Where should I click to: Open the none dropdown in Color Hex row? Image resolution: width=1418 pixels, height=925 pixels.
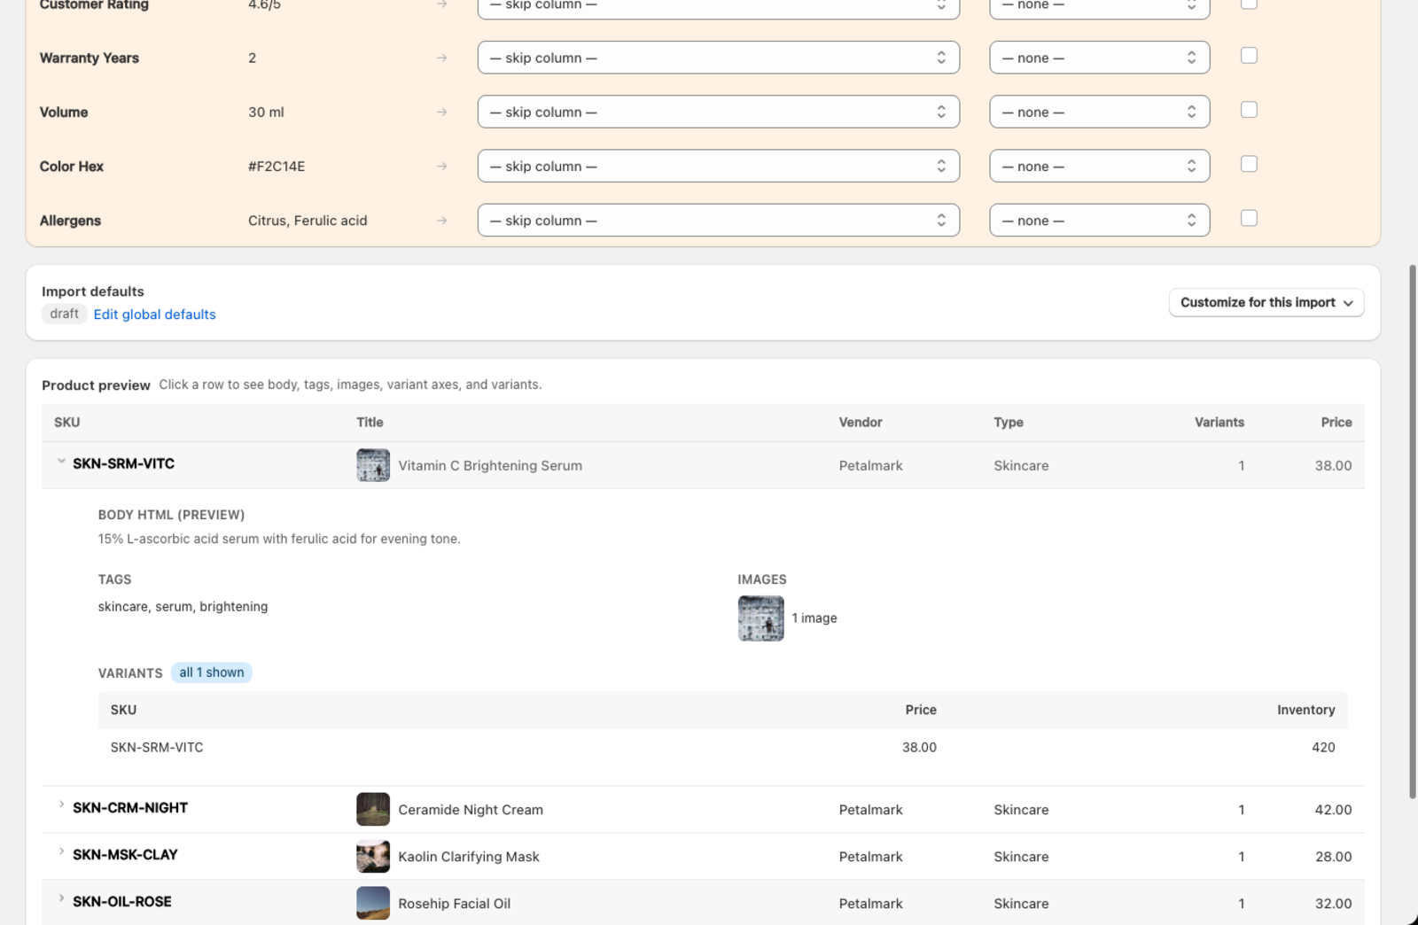1099,166
